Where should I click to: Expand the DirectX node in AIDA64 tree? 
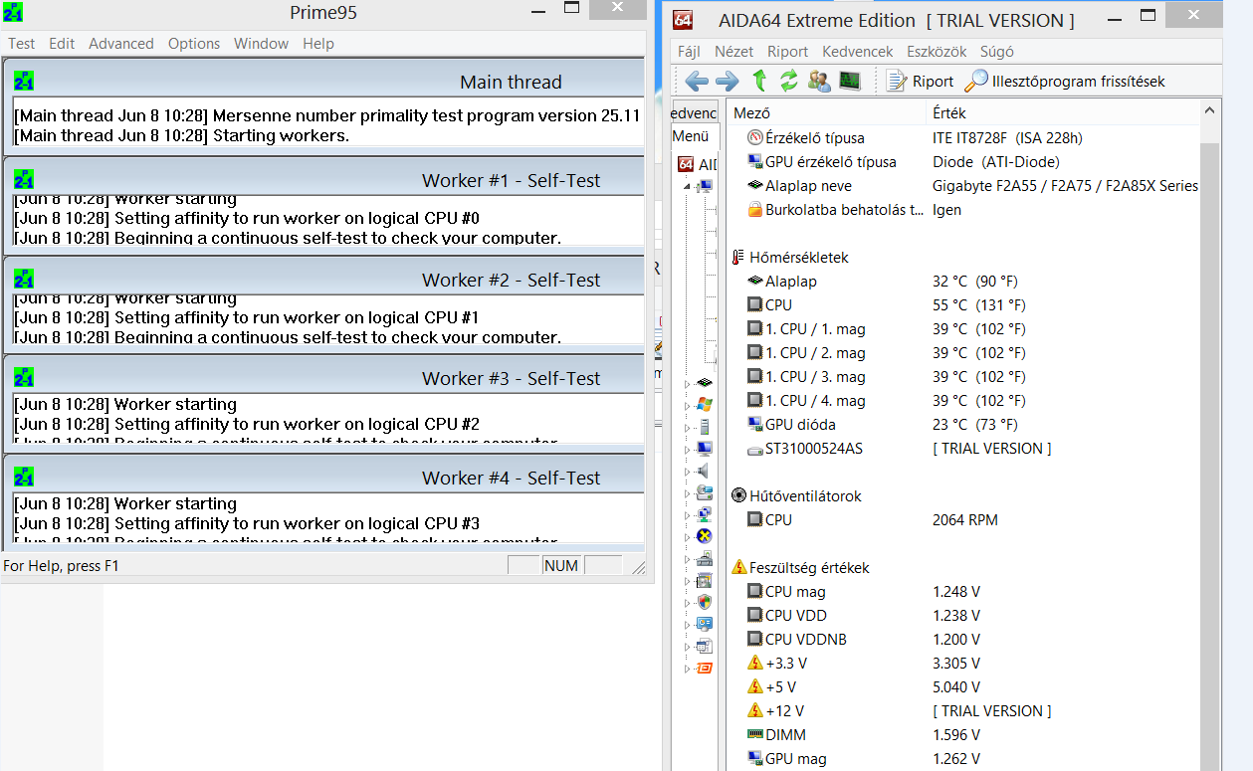[x=687, y=536]
